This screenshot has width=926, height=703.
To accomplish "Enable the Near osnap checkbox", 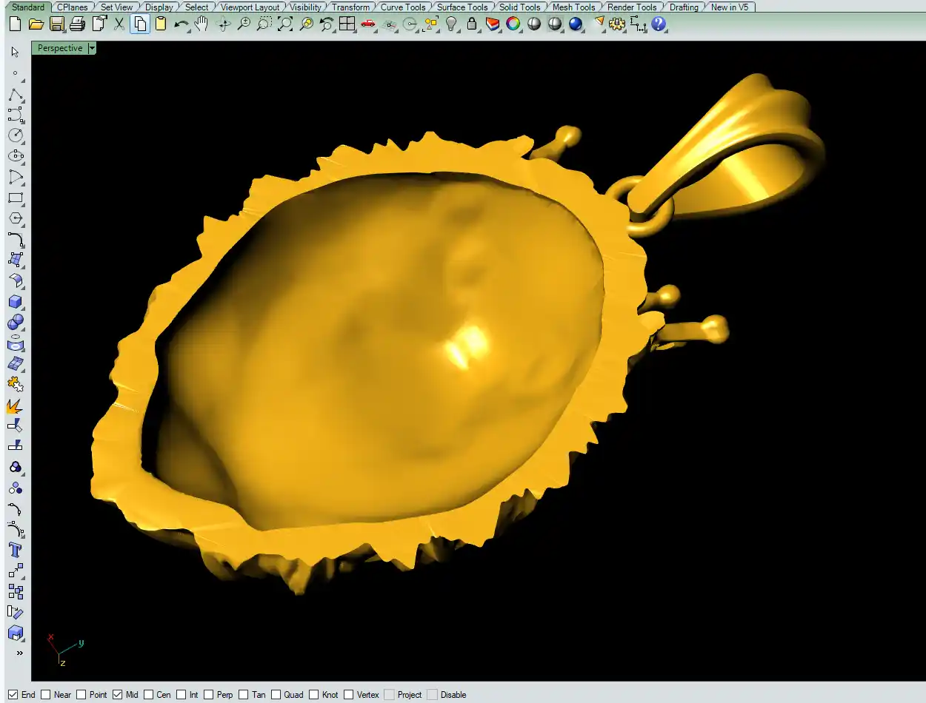I will [x=46, y=694].
